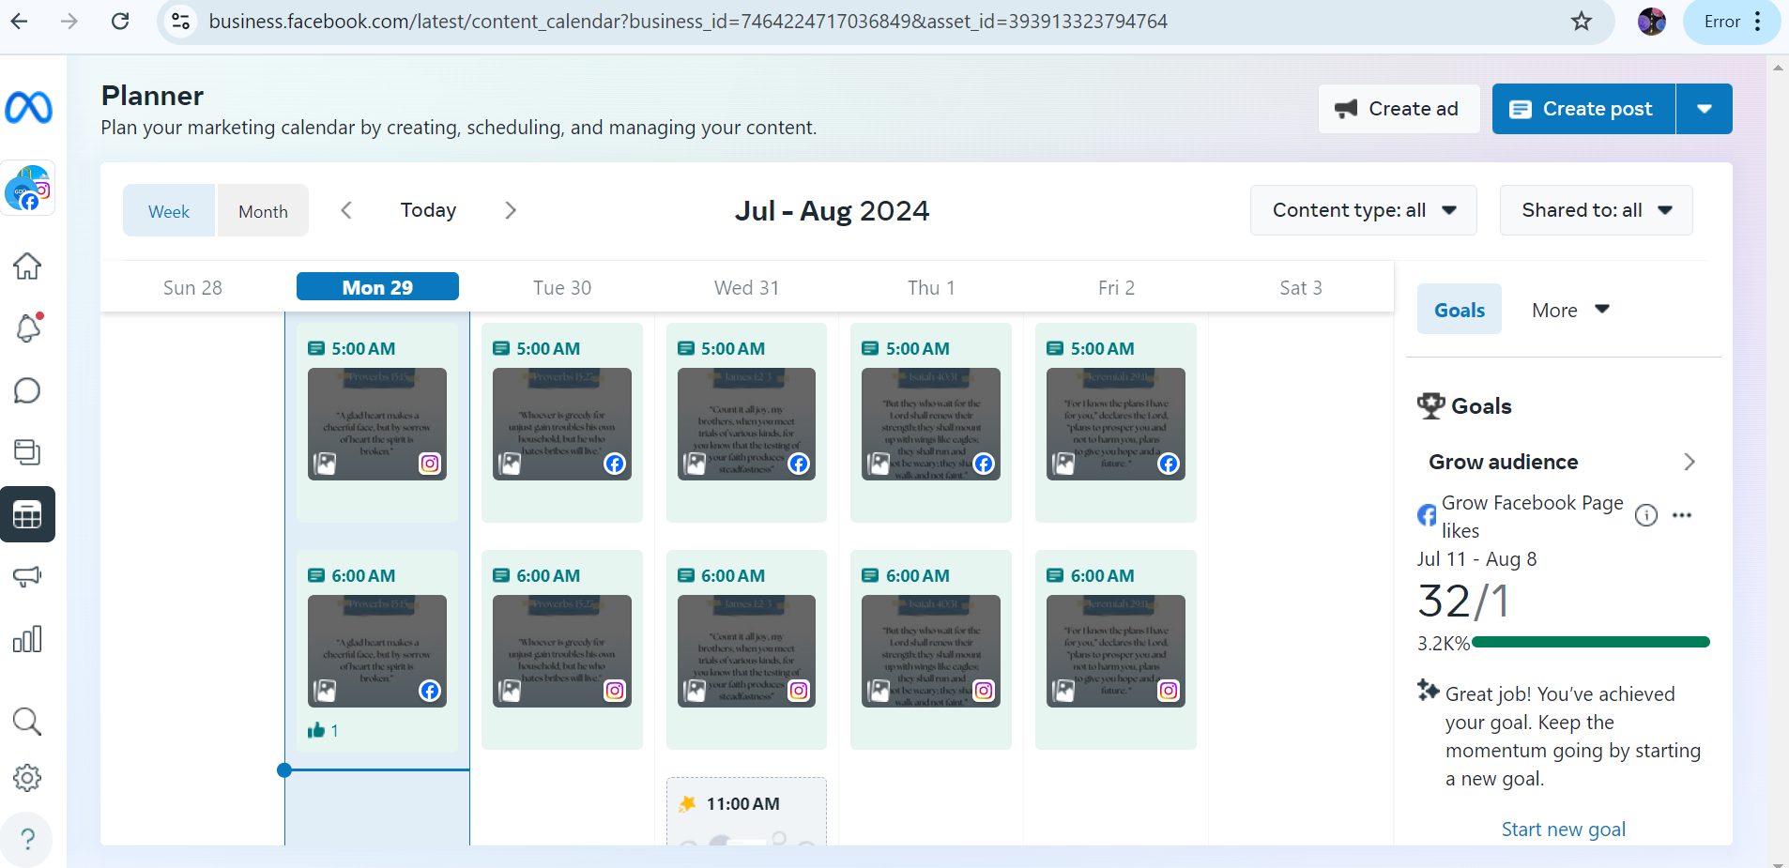Open Thursday's 5:00 AM post thumbnail
Screen dimensions: 1789x868
pos(931,424)
